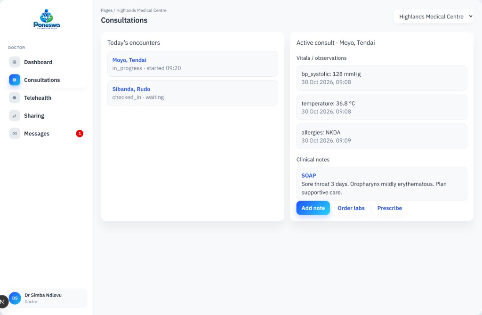Click the 'checked_in · waiting' status
Image resolution: width=482 pixels, height=315 pixels.
click(138, 97)
